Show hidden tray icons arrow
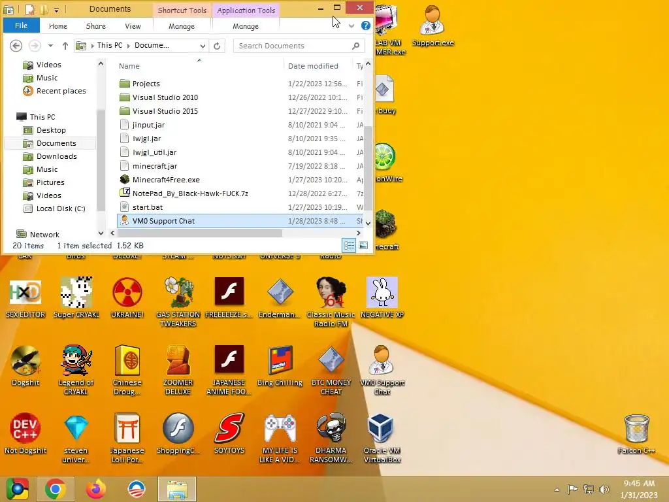The height and width of the screenshot is (502, 669). (557, 490)
